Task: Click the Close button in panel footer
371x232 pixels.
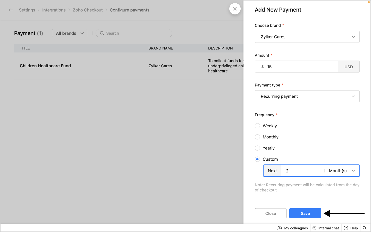Action: [x=271, y=213]
